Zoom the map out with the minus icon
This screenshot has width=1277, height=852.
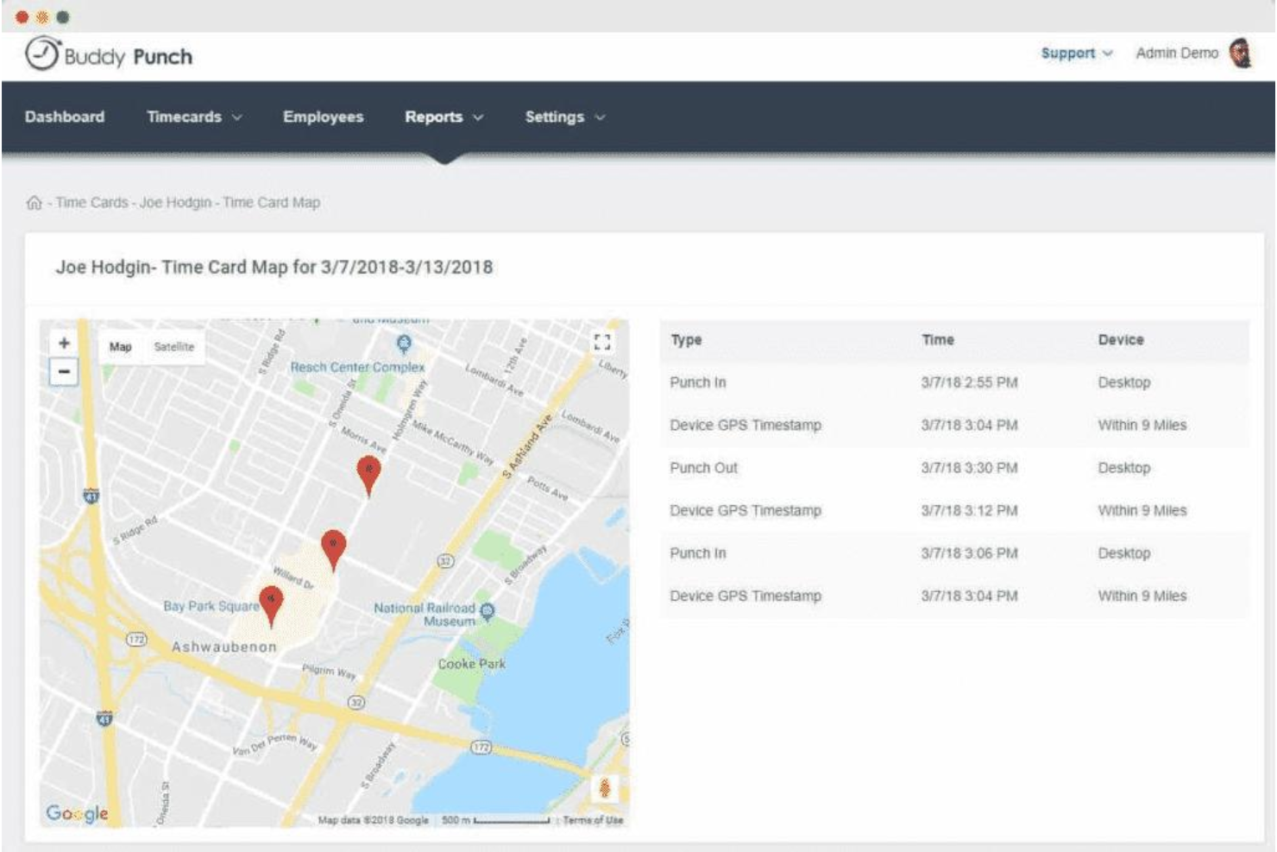62,373
